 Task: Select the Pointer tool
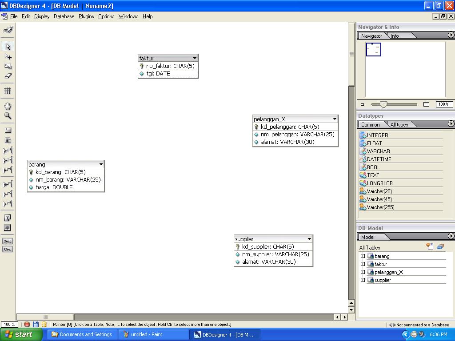point(7,46)
